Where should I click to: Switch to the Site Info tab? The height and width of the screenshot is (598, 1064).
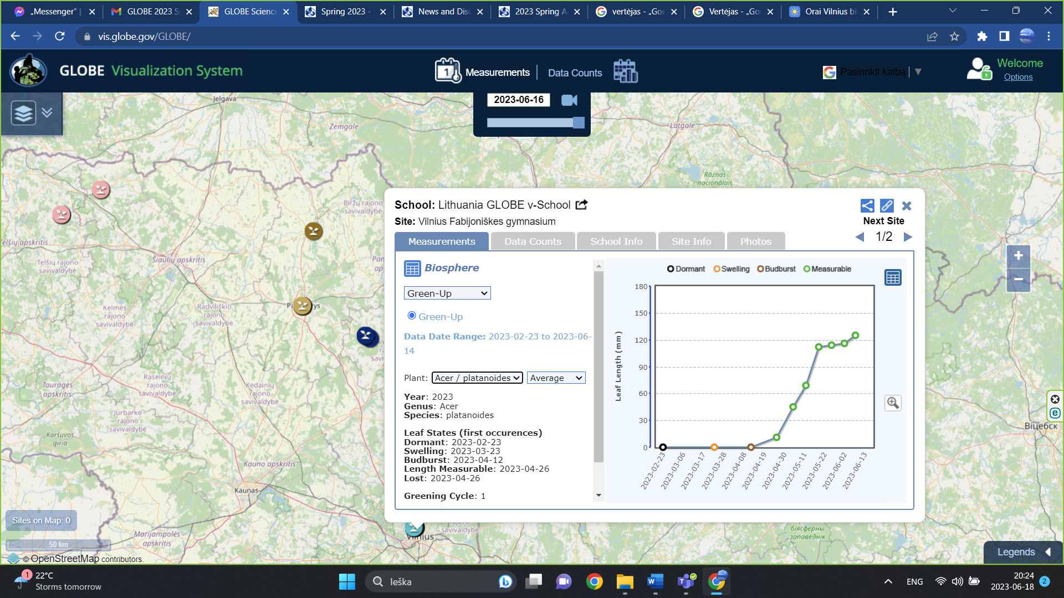click(x=691, y=241)
